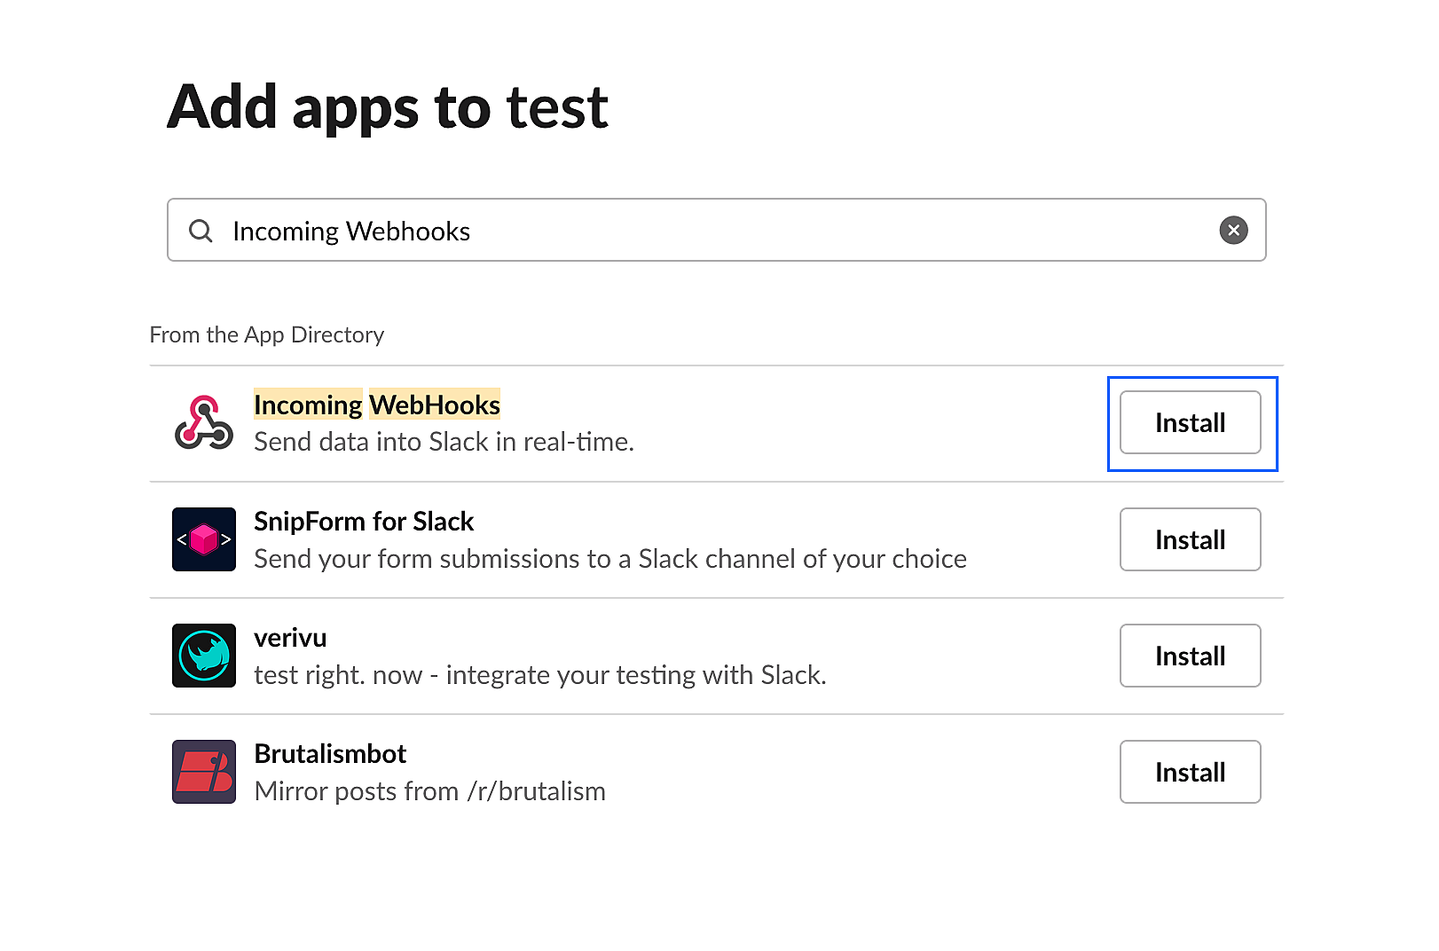Screen dimensions: 1439x951
Task: Click the Brutalismbot app icon
Action: (x=203, y=772)
